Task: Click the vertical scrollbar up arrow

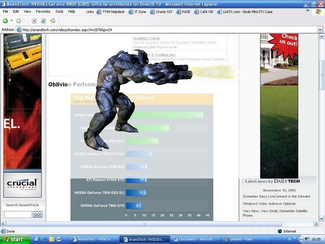Action: [x=322, y=37]
